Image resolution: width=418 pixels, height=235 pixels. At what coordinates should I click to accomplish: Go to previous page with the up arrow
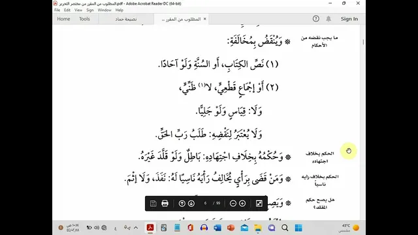coord(182,204)
